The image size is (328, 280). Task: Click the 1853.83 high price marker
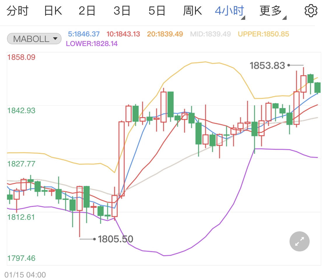pos(267,66)
